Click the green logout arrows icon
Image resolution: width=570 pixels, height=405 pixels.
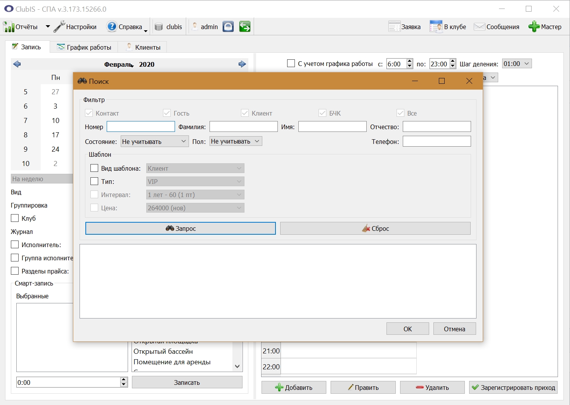[245, 26]
